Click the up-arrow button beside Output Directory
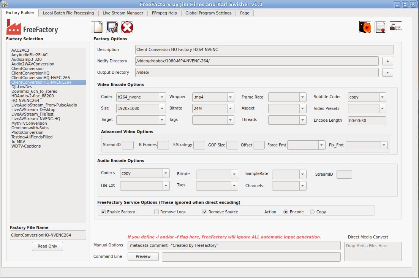The image size is (419, 278). pos(387,73)
